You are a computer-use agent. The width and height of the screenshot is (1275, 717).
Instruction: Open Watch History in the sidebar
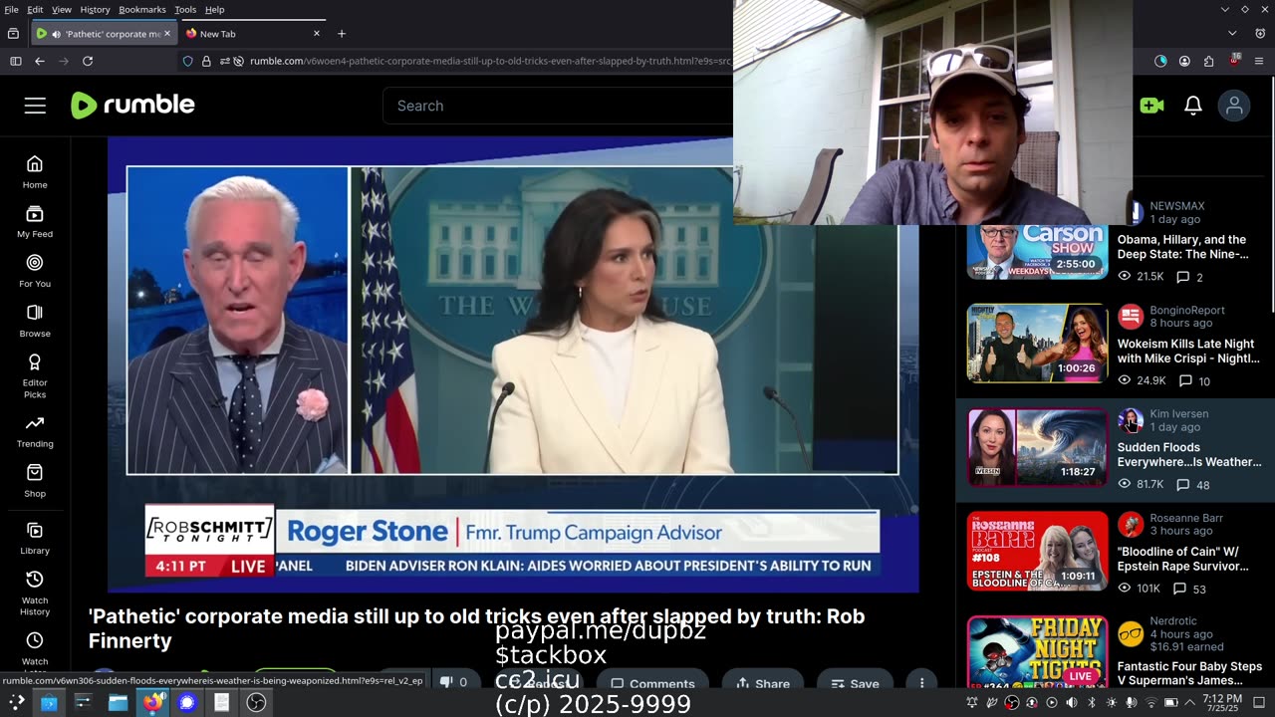35,593
